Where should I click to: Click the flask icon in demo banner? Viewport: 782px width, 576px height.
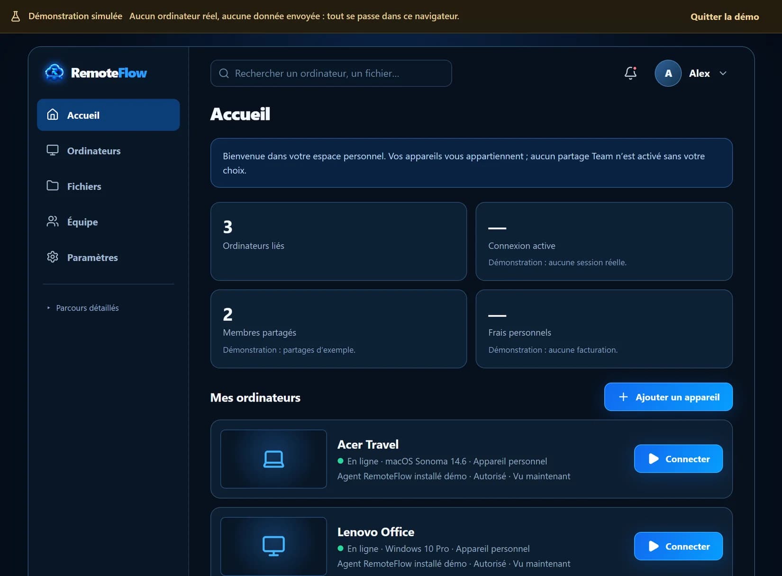point(16,16)
